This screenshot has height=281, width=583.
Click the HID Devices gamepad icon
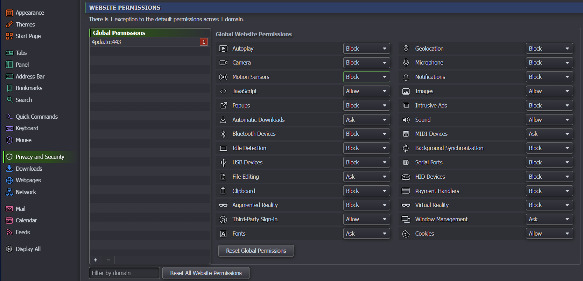406,177
